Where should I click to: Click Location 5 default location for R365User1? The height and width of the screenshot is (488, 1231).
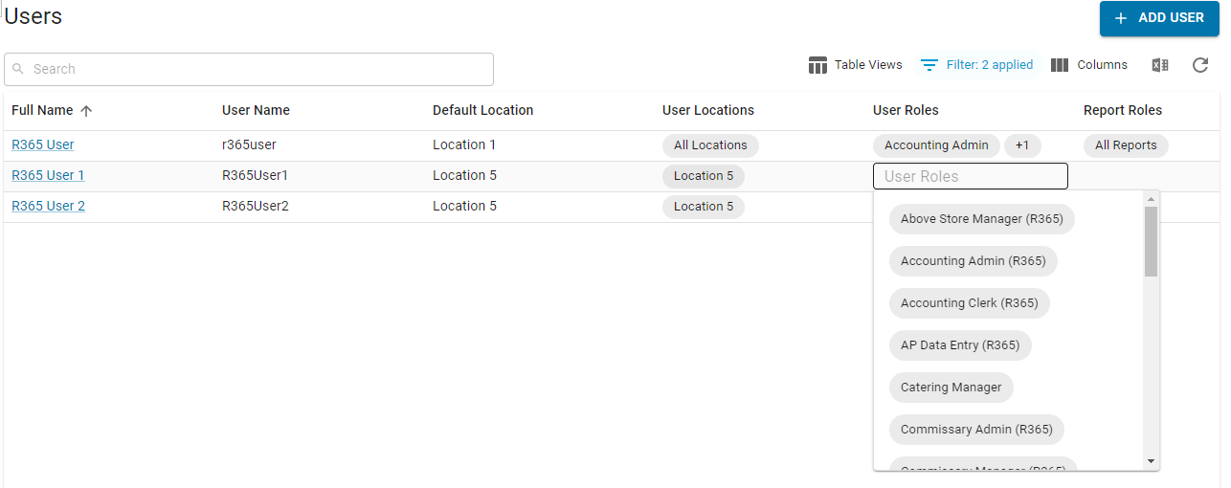[464, 175]
